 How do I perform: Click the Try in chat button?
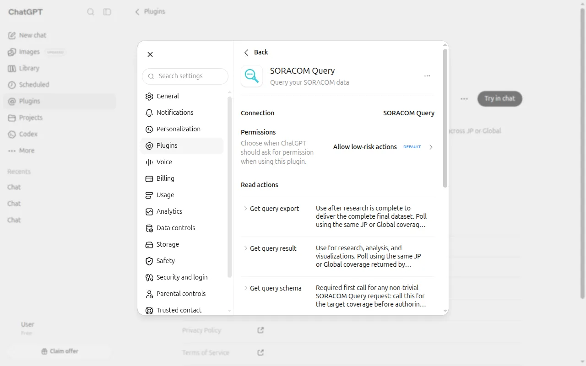(x=500, y=98)
